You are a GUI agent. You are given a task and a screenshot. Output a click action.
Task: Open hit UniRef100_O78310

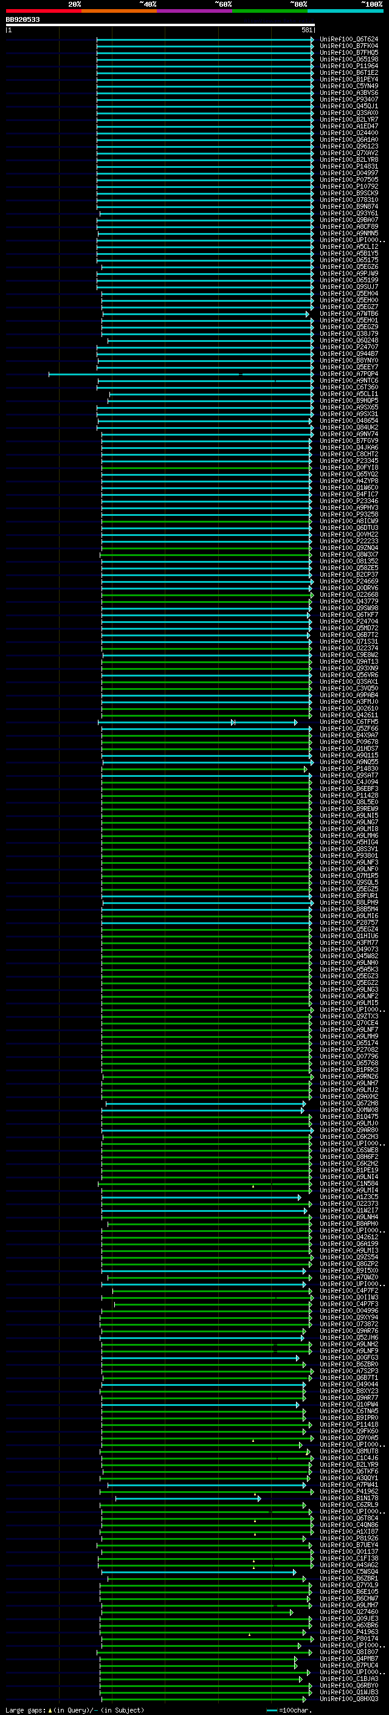coord(348,200)
